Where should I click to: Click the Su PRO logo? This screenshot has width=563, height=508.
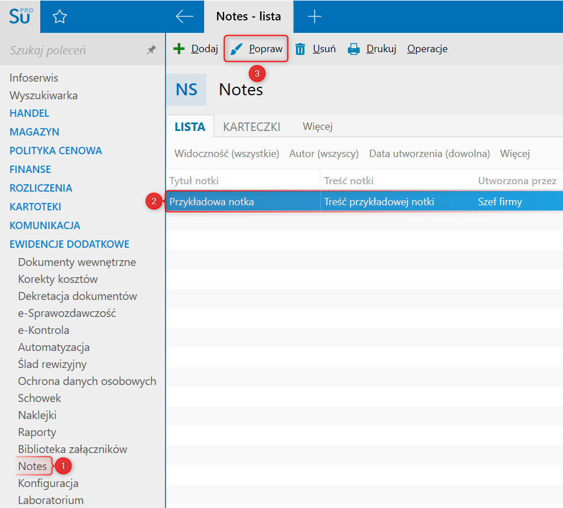(20, 16)
